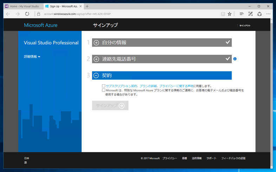Click the Visual Studio Professional heading

click(x=51, y=43)
